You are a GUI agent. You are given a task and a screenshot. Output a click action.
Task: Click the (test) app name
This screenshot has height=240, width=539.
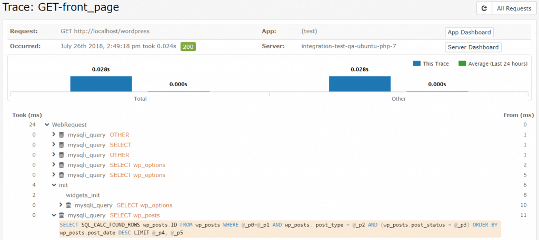tap(309, 31)
